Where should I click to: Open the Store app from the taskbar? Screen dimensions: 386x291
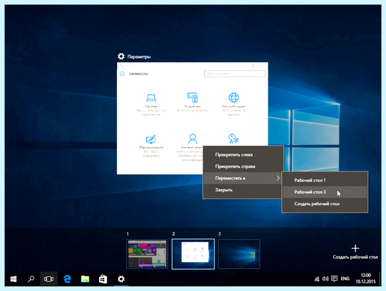103,279
